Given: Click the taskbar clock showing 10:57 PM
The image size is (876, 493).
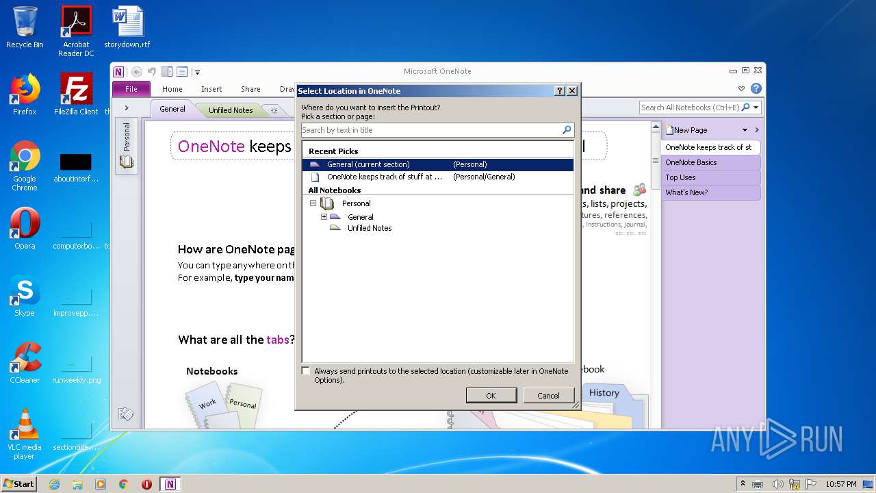Looking at the screenshot, I should coord(840,484).
